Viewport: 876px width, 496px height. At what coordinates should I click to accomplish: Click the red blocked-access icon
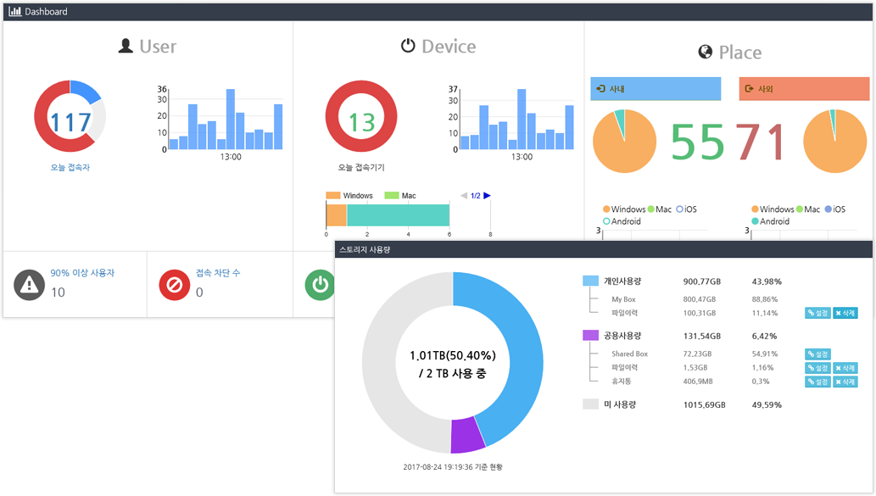click(x=175, y=284)
